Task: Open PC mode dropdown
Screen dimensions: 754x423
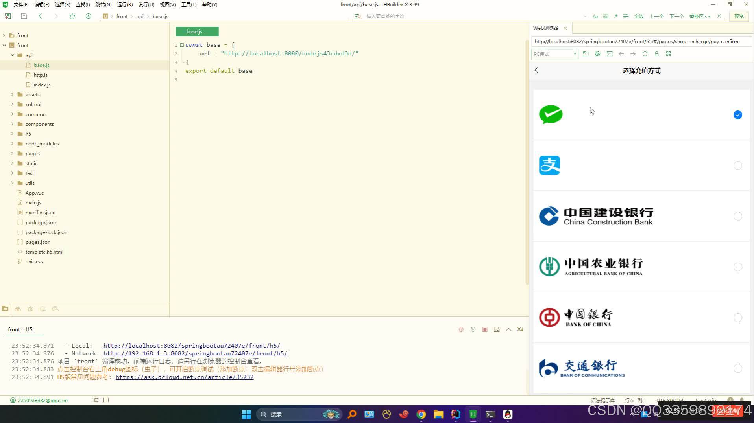Action: point(554,54)
